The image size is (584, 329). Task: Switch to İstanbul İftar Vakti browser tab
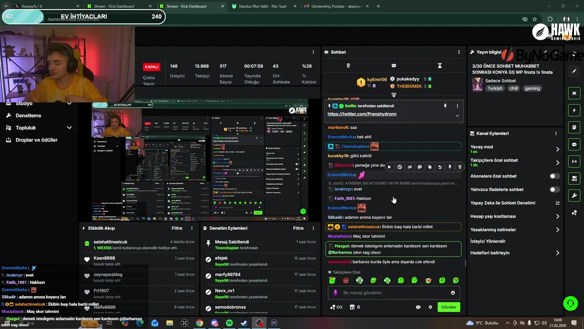click(x=264, y=6)
